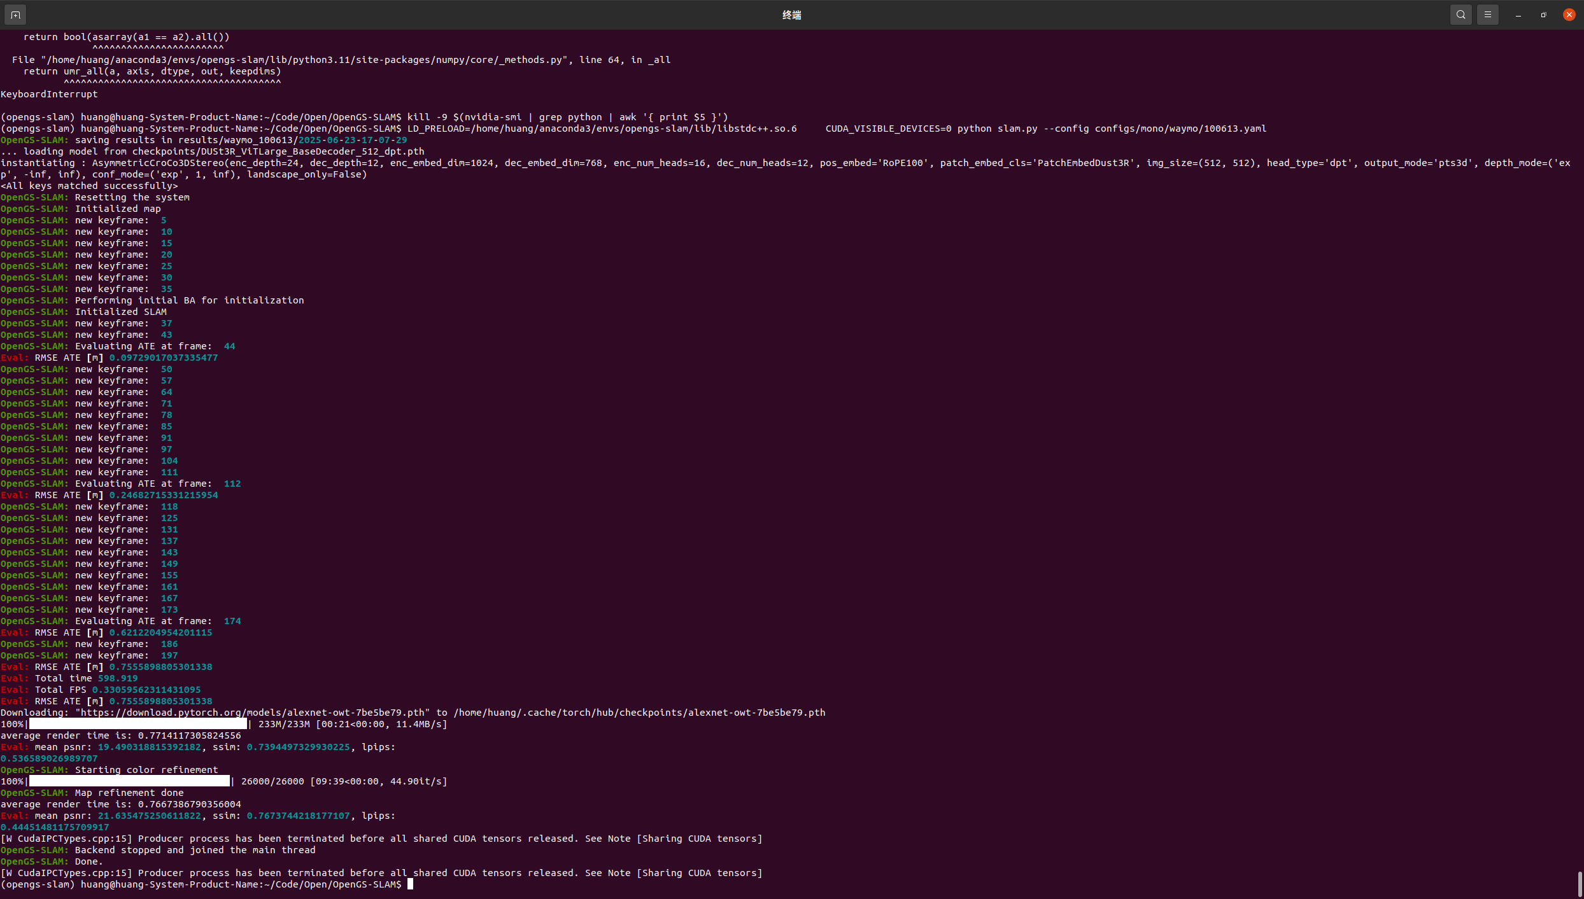Minimize the terminal window
Viewport: 1584px width, 899px height.
(x=1518, y=15)
